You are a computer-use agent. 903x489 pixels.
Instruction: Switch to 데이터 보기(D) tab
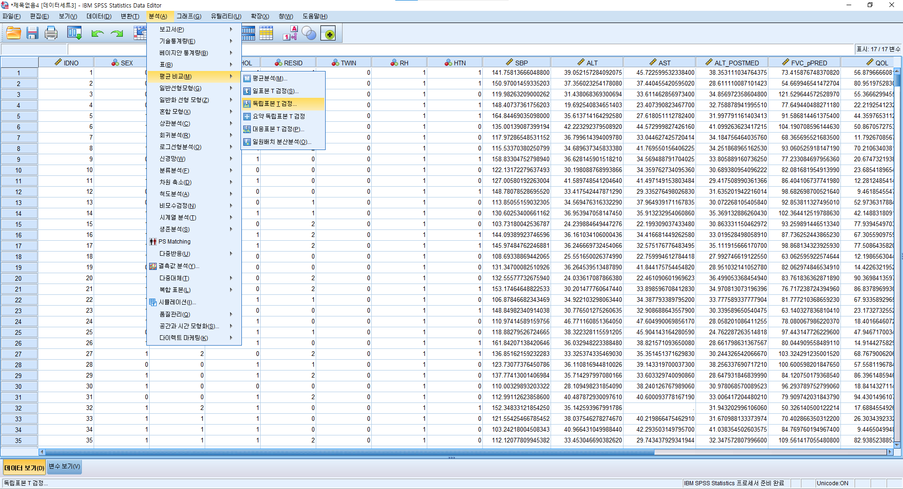pos(24,468)
